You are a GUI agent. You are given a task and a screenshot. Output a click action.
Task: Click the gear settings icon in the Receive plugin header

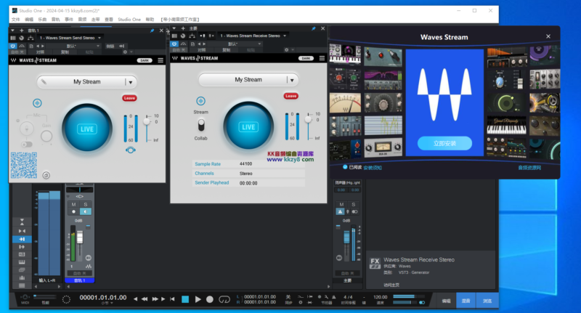point(286,49)
